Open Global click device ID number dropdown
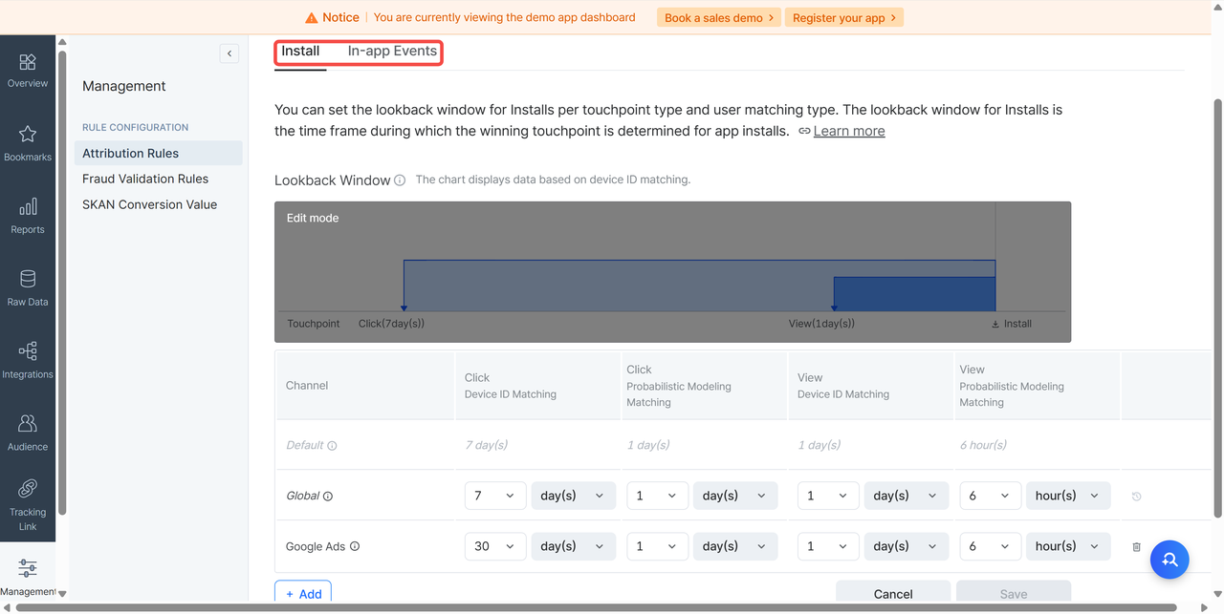The height and width of the screenshot is (614, 1224). 494,496
